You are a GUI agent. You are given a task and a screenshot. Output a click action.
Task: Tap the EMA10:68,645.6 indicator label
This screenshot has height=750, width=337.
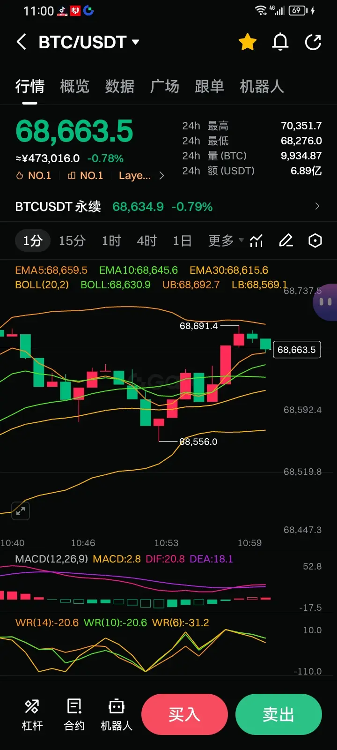[139, 270]
